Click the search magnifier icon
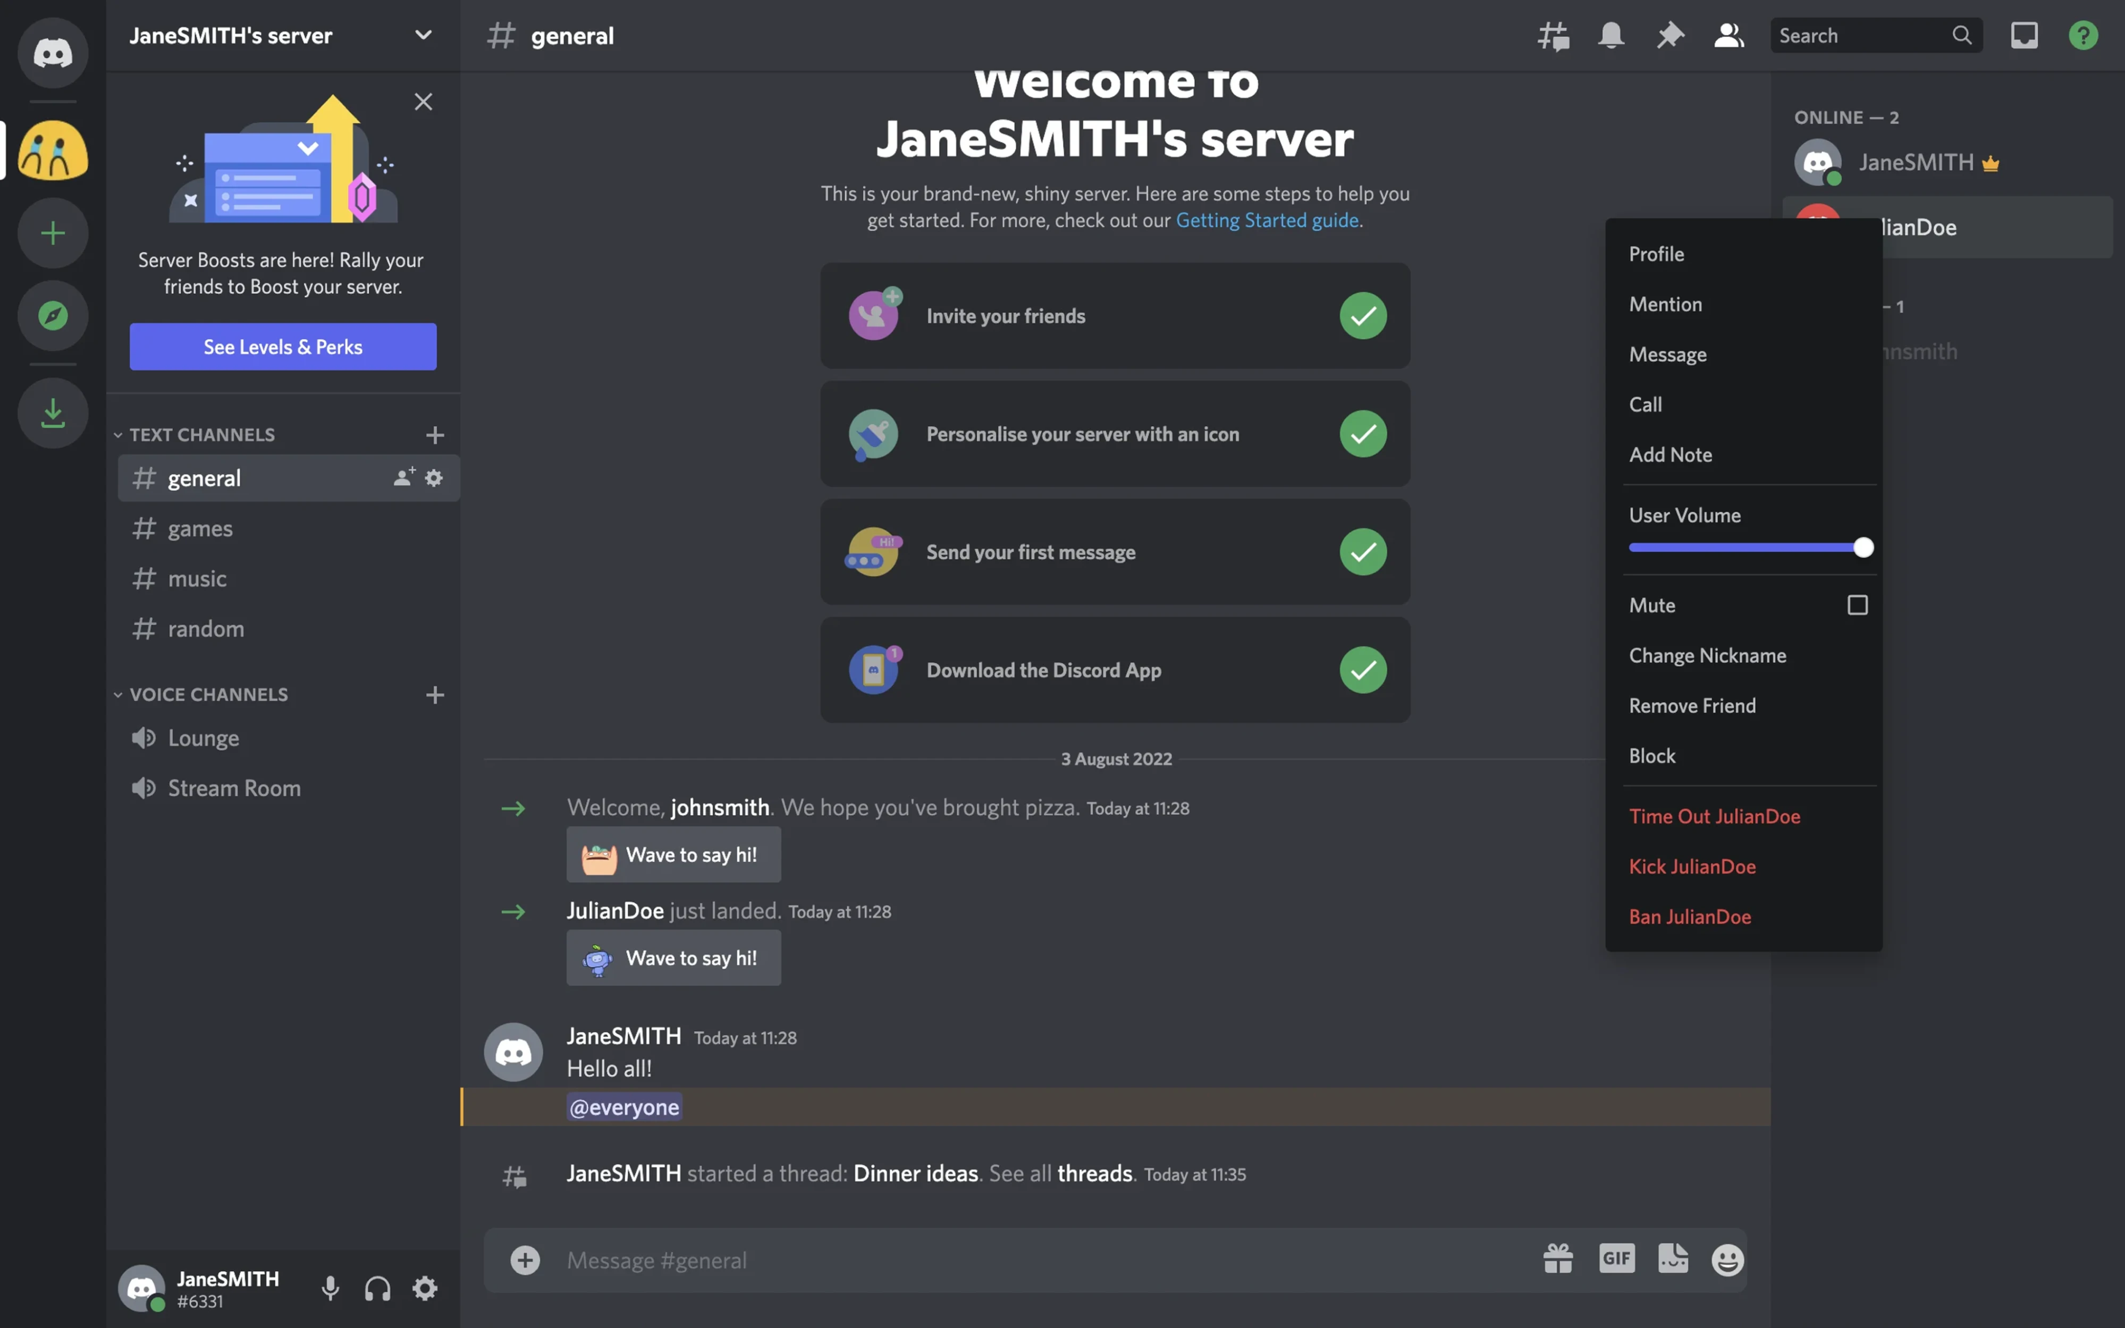 point(1962,35)
